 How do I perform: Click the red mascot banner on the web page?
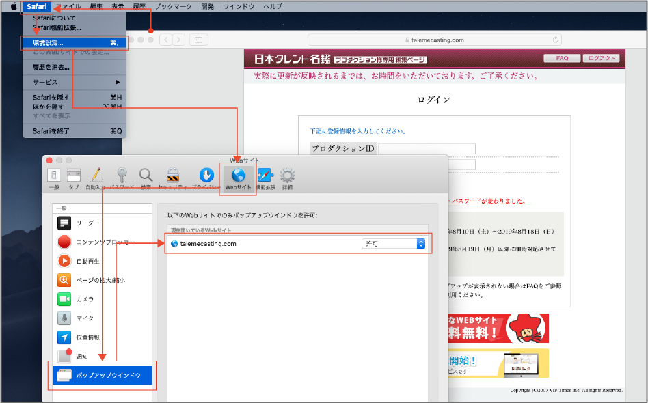click(498, 328)
